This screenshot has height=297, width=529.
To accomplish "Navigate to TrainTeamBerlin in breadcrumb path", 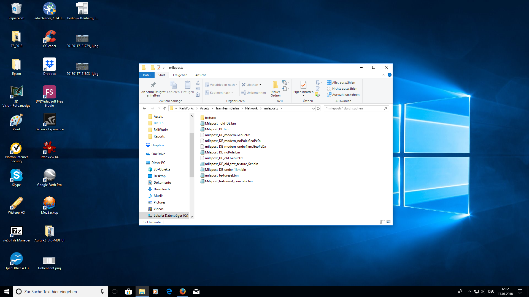I will click(227, 108).
